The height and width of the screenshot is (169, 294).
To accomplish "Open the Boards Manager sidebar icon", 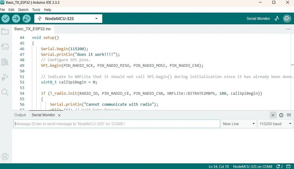I will coord(5,47).
